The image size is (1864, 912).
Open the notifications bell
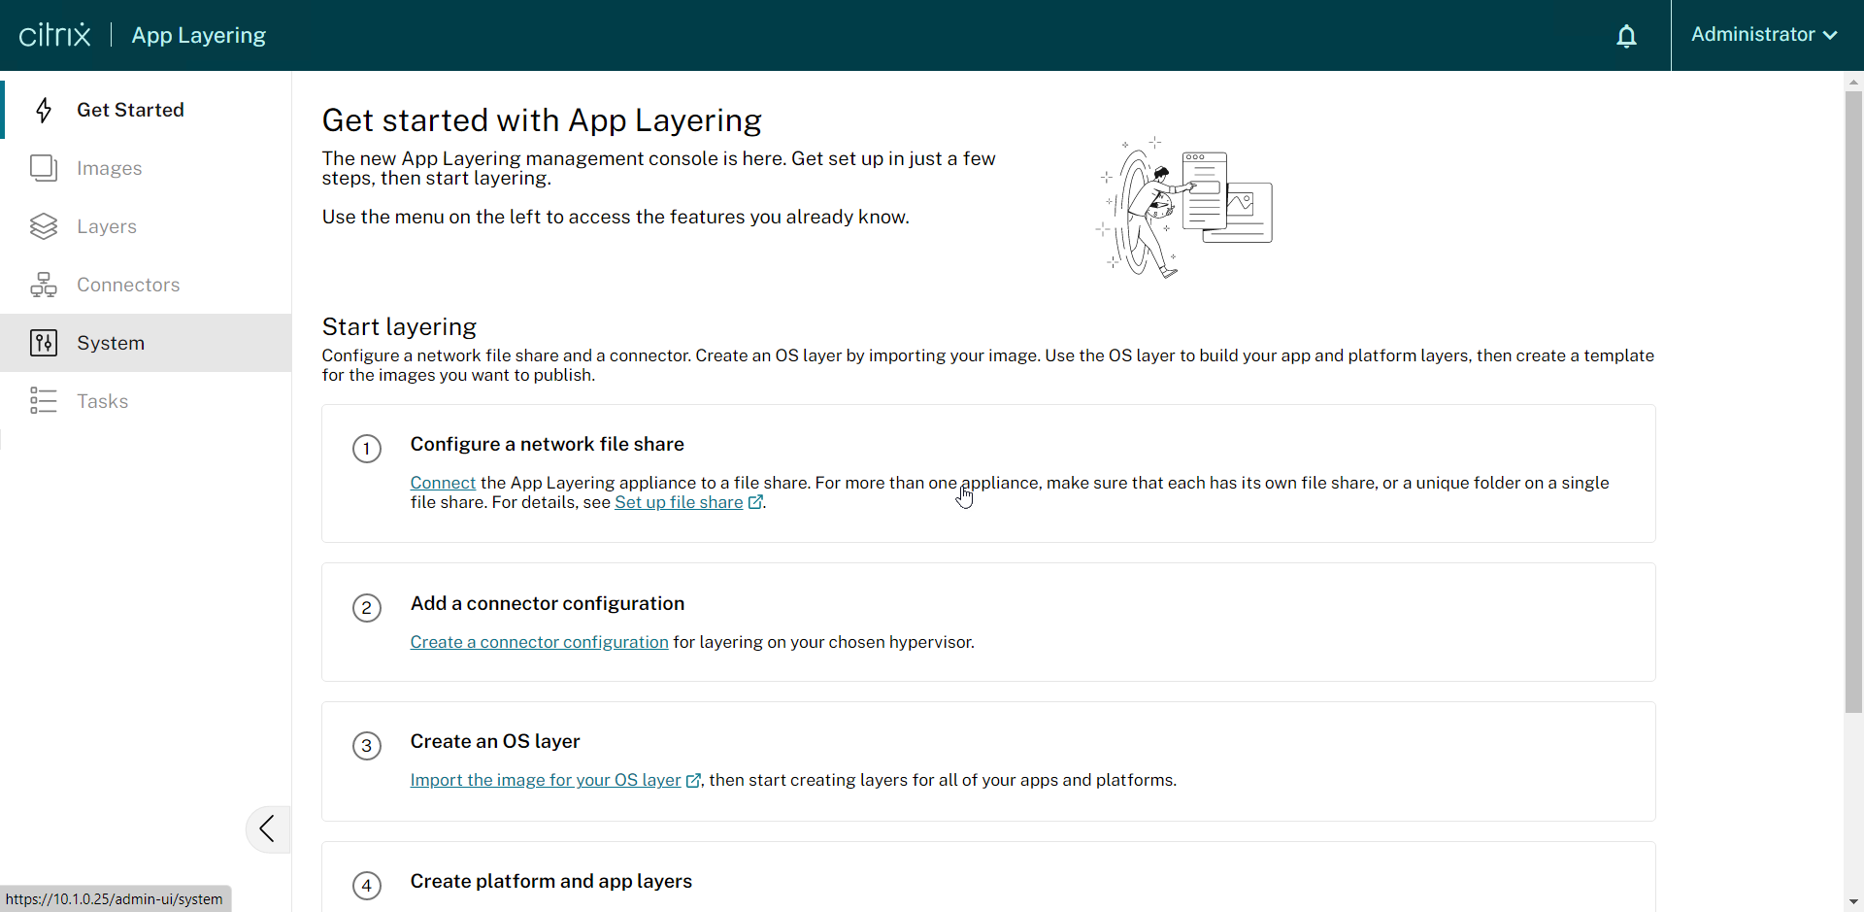click(1626, 36)
